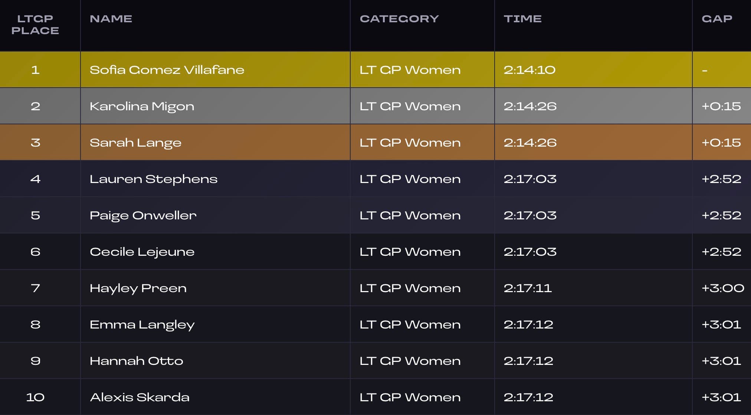The width and height of the screenshot is (751, 415).
Task: Click LT GP Women in Emma's row
Action: click(x=410, y=324)
